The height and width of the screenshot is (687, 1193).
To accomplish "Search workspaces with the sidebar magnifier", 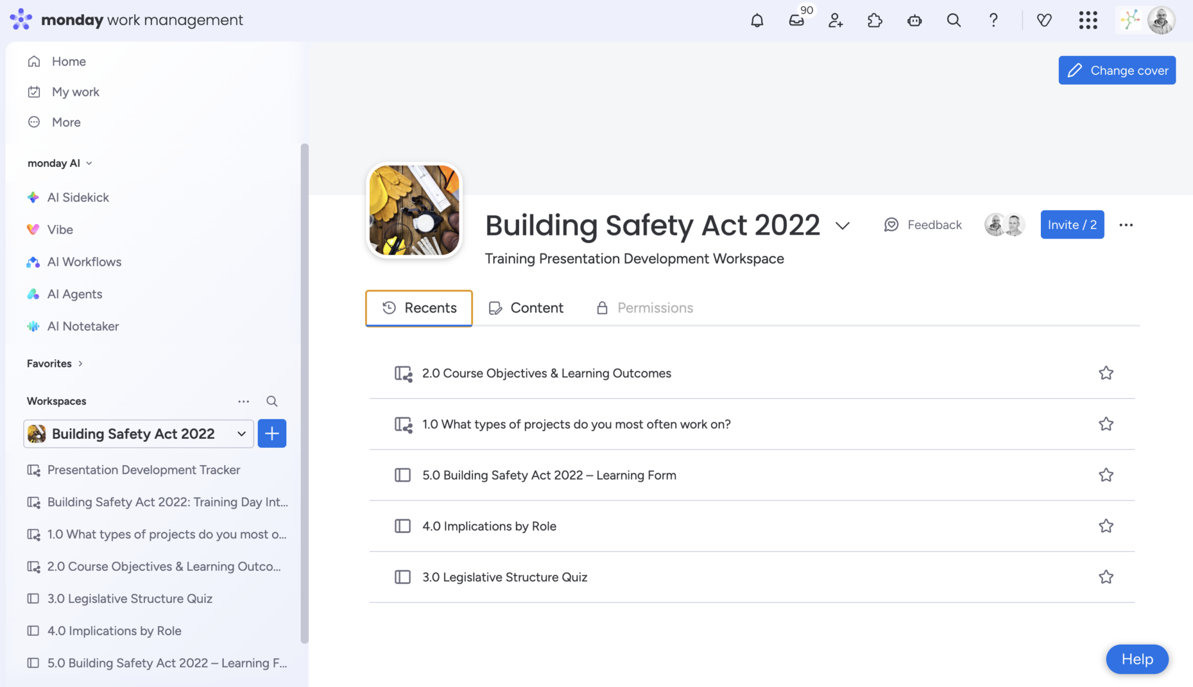I will point(272,401).
